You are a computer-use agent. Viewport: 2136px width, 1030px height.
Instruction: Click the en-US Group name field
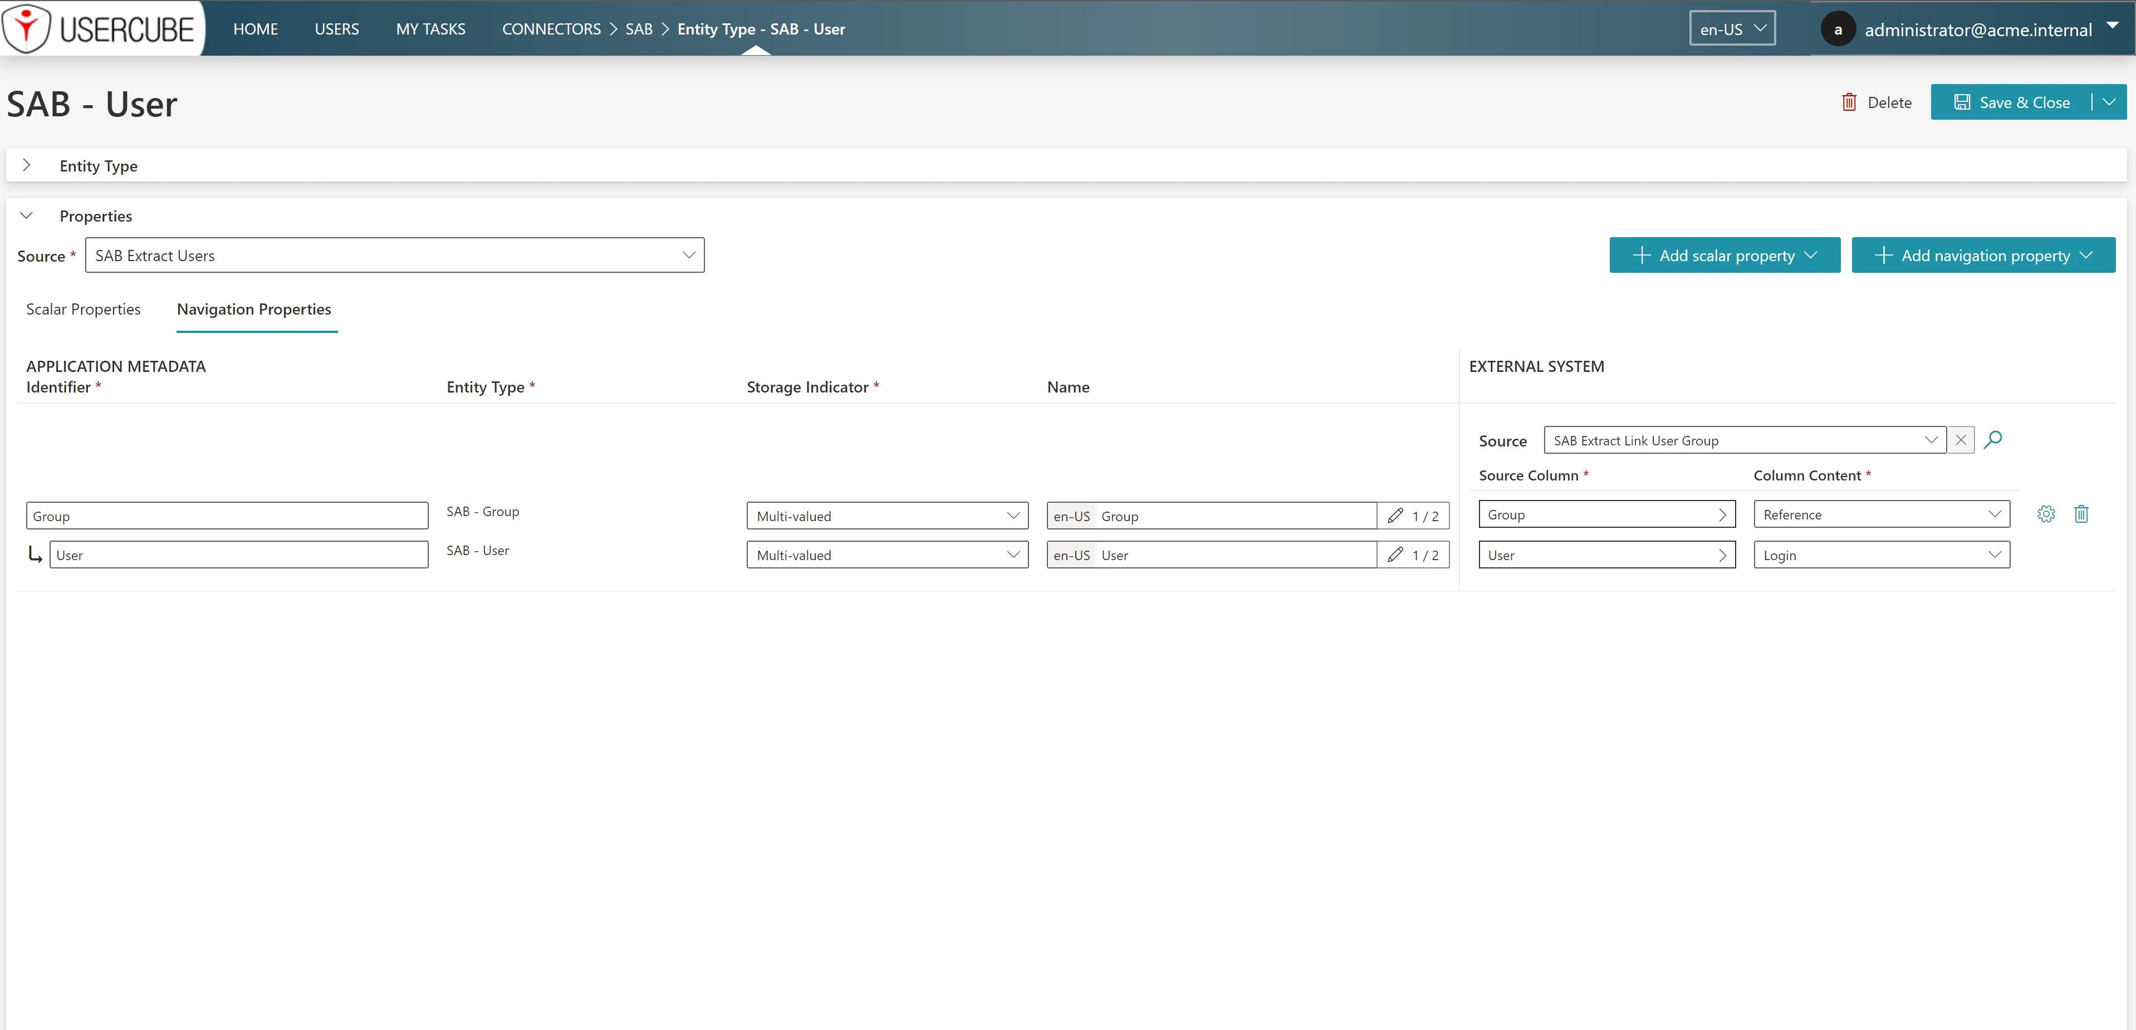point(1211,516)
